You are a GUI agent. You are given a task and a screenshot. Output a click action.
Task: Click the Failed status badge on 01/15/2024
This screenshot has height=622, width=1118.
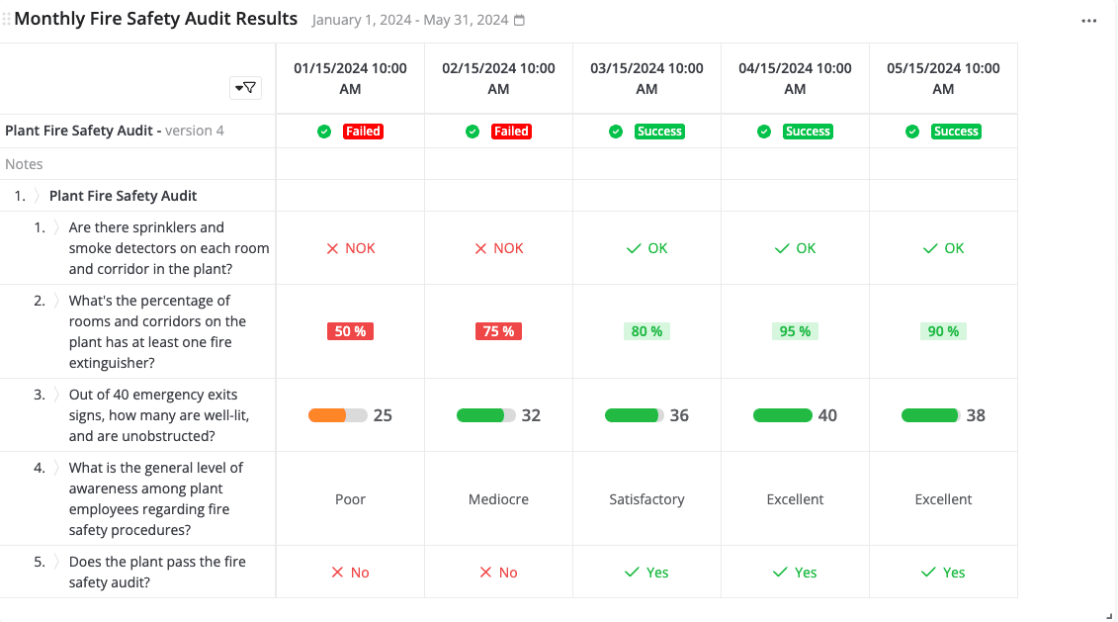pos(363,131)
